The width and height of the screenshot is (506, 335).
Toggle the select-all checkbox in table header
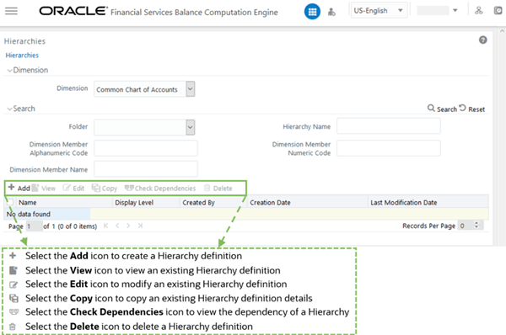tap(10, 202)
